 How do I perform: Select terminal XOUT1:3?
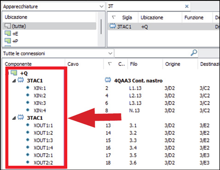[x=43, y=141]
